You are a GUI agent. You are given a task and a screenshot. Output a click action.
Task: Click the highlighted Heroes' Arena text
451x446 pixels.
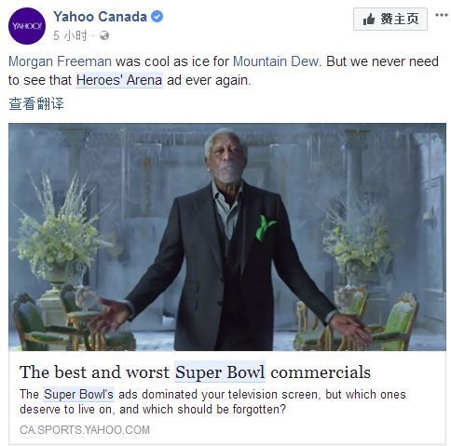(x=119, y=80)
